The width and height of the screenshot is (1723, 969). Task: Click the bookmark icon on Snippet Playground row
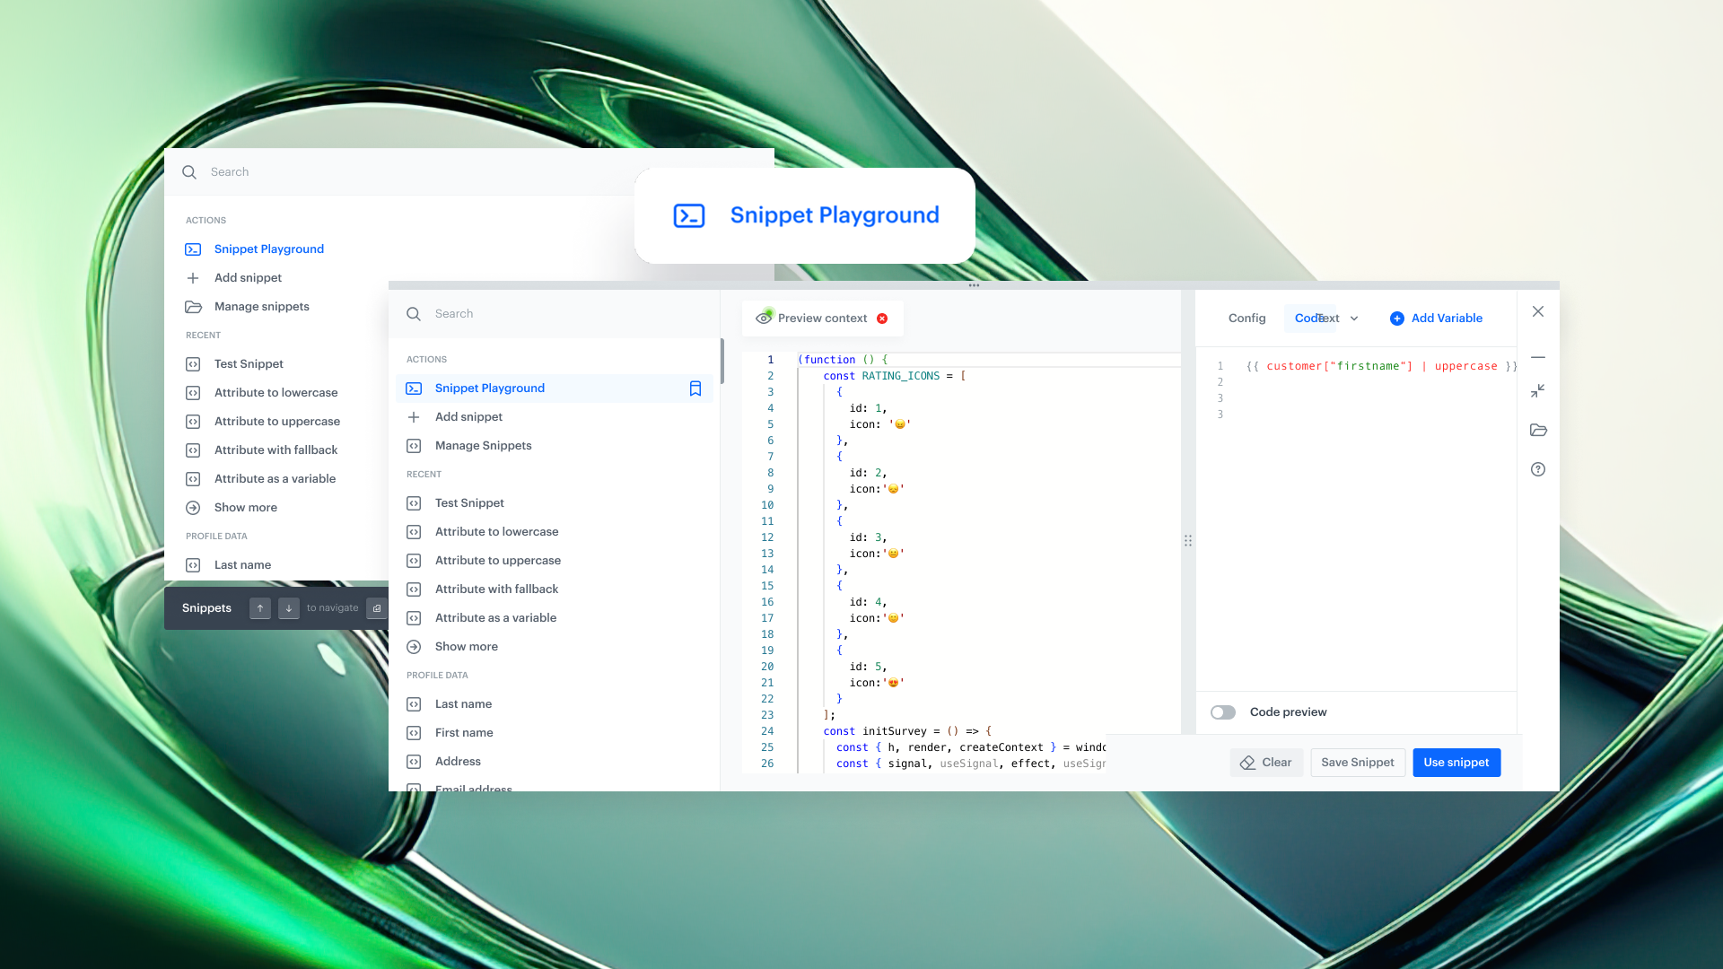(x=695, y=388)
